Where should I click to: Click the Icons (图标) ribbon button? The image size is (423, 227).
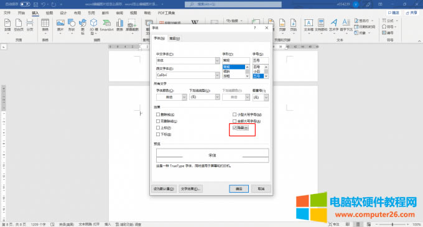[83, 27]
